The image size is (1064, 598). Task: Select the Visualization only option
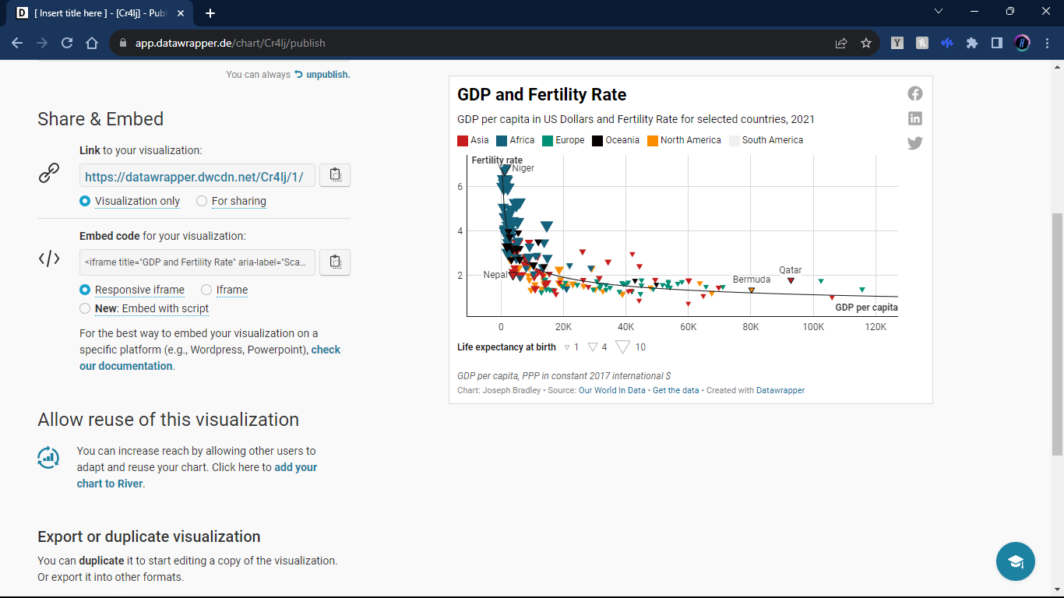click(x=86, y=201)
